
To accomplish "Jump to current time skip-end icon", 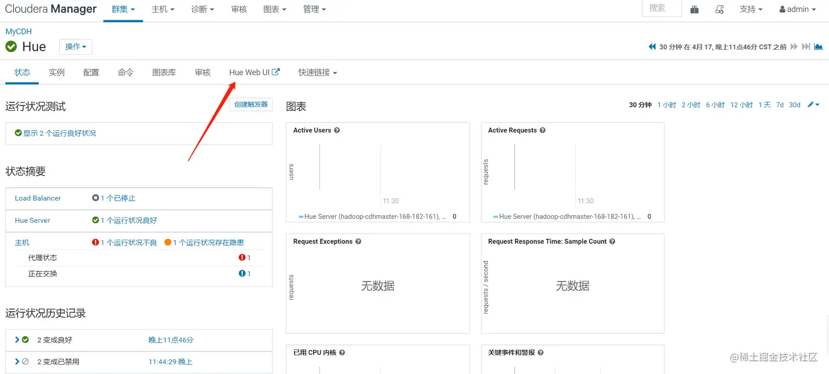I will [x=806, y=47].
